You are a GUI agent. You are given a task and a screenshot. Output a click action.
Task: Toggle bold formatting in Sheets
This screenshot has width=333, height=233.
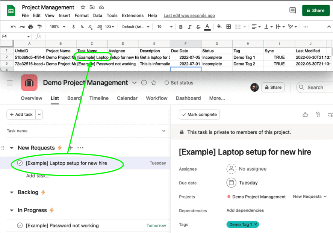(x=181, y=27)
